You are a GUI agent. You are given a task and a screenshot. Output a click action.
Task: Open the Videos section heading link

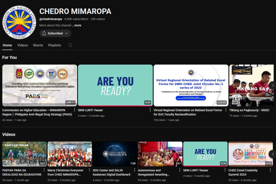click(x=9, y=135)
